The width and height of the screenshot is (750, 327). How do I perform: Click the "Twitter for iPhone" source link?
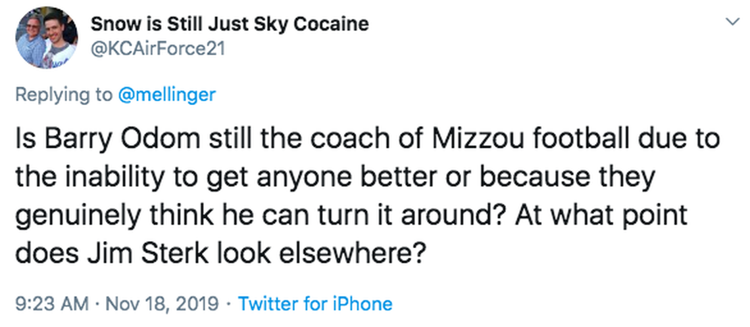tap(314, 304)
